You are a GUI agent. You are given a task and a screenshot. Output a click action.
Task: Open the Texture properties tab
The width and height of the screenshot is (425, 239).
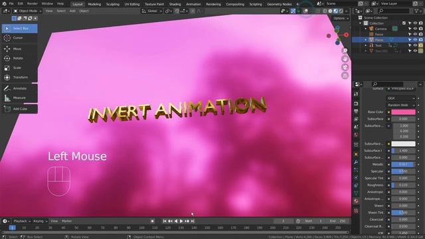tap(356, 210)
